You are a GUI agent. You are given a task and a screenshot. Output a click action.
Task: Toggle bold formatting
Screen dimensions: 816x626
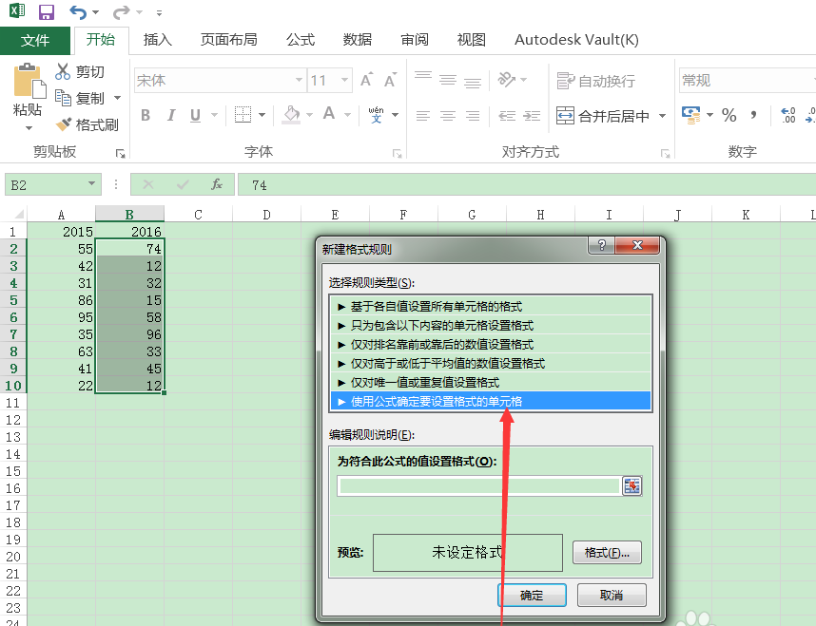pyautogui.click(x=146, y=115)
